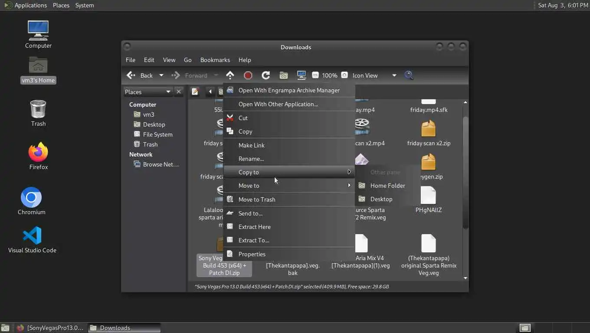Switch to SonyVegasPro13.0 taskbar window
590x333 pixels.
50,328
